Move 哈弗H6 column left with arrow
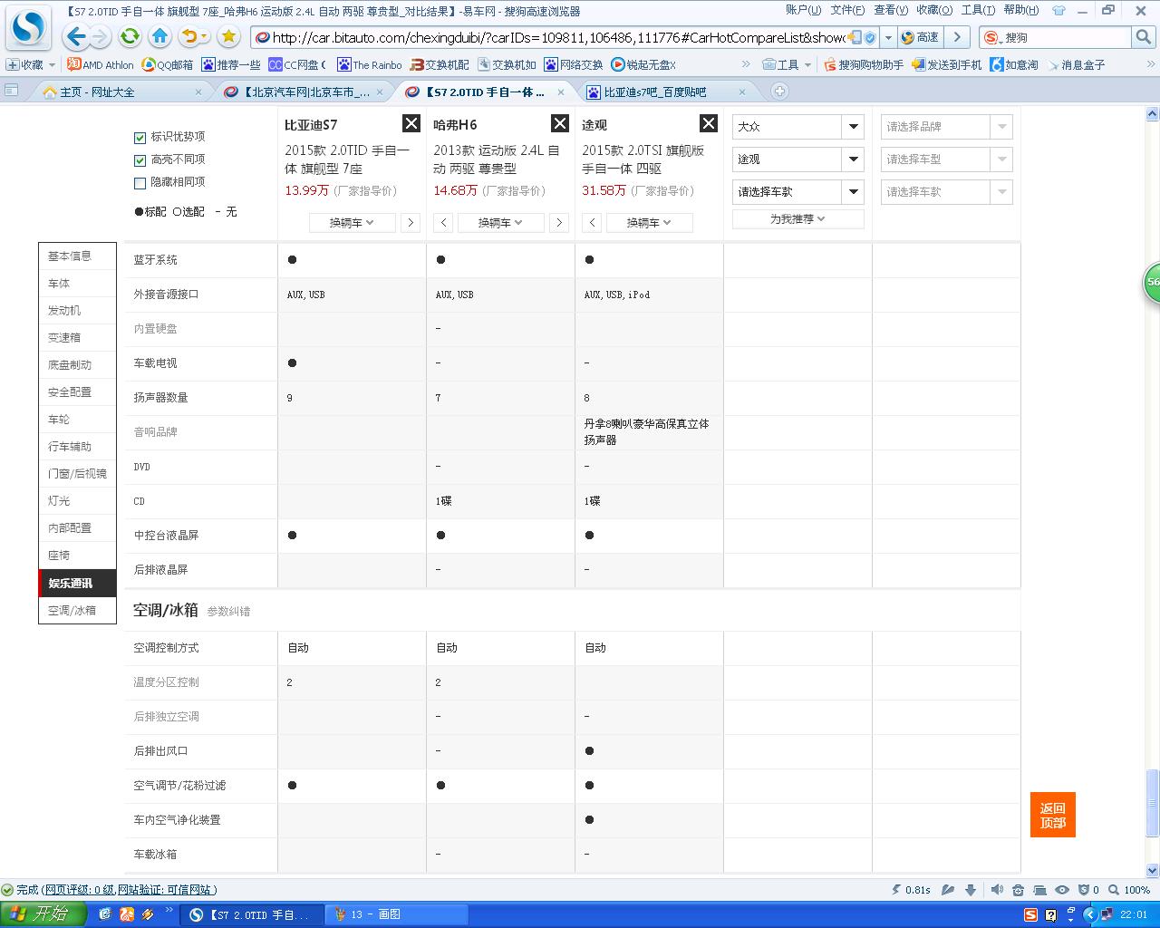 coord(443,223)
